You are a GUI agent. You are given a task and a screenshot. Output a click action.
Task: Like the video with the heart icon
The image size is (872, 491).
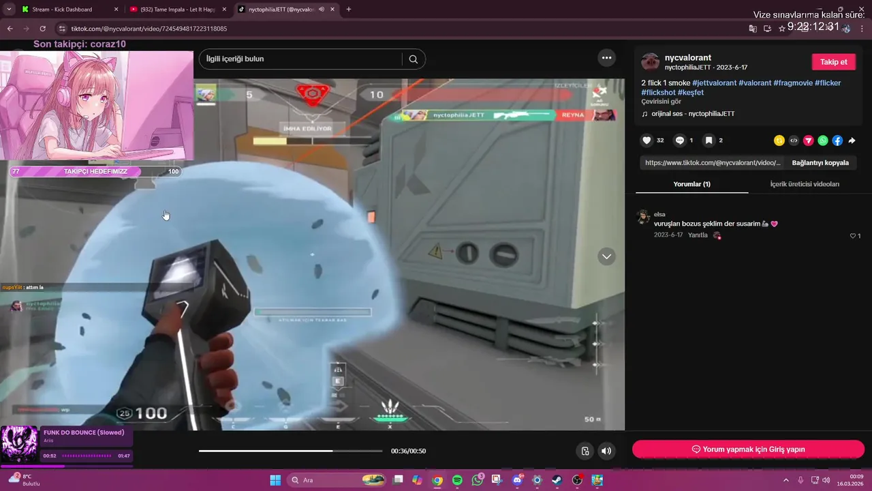647,140
